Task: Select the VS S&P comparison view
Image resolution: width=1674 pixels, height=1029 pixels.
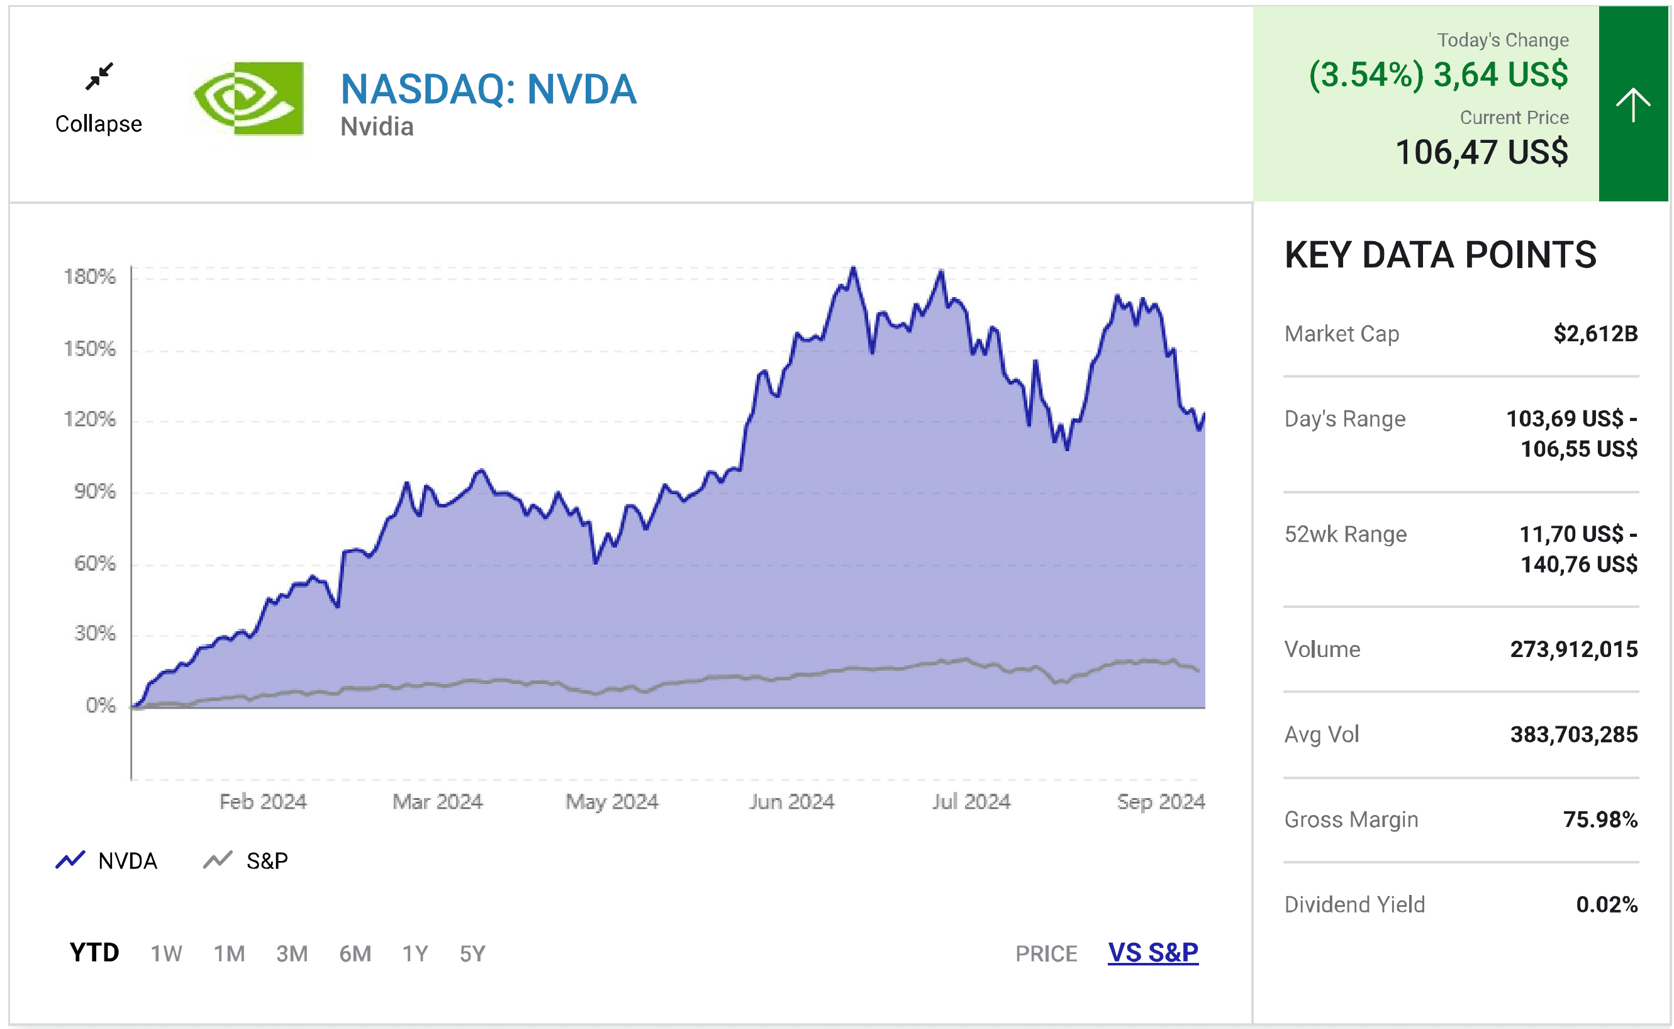Action: (x=1153, y=953)
